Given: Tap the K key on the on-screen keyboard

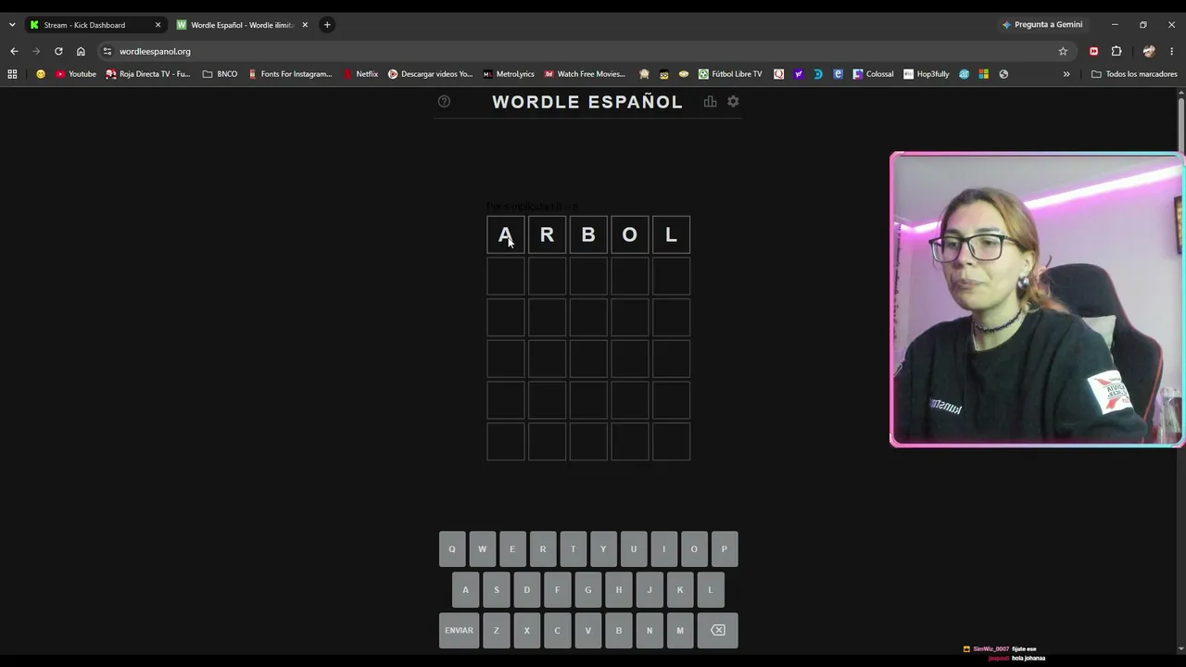Looking at the screenshot, I should pyautogui.click(x=680, y=589).
